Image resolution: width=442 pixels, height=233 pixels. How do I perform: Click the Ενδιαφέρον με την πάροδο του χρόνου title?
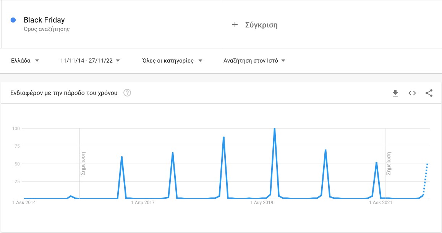click(64, 93)
